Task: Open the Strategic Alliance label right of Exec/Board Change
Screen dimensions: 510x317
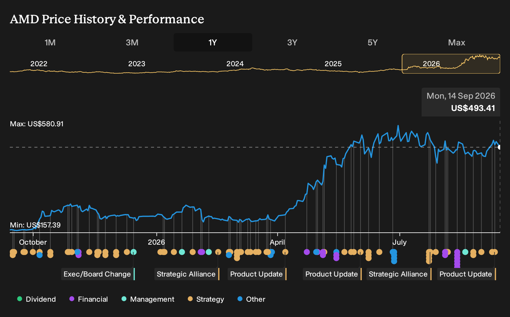Action: click(187, 274)
